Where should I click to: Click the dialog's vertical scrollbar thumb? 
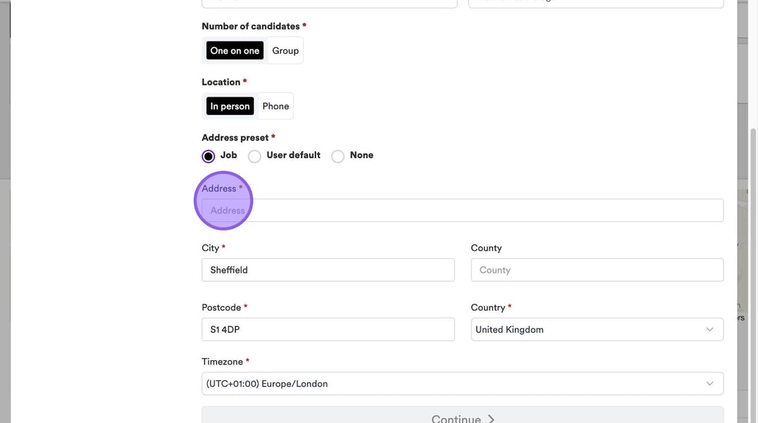752,268
